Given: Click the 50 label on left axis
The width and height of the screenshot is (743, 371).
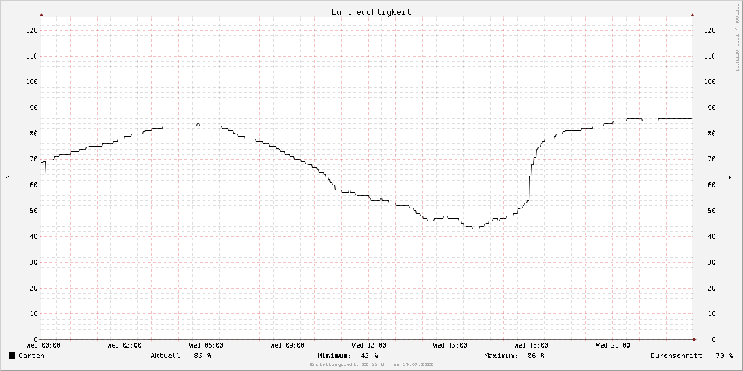Looking at the screenshot, I should [33, 211].
